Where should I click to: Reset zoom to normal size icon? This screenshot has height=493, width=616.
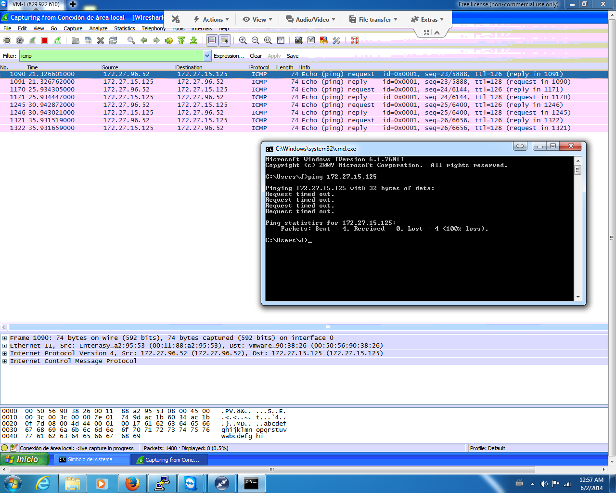point(268,40)
